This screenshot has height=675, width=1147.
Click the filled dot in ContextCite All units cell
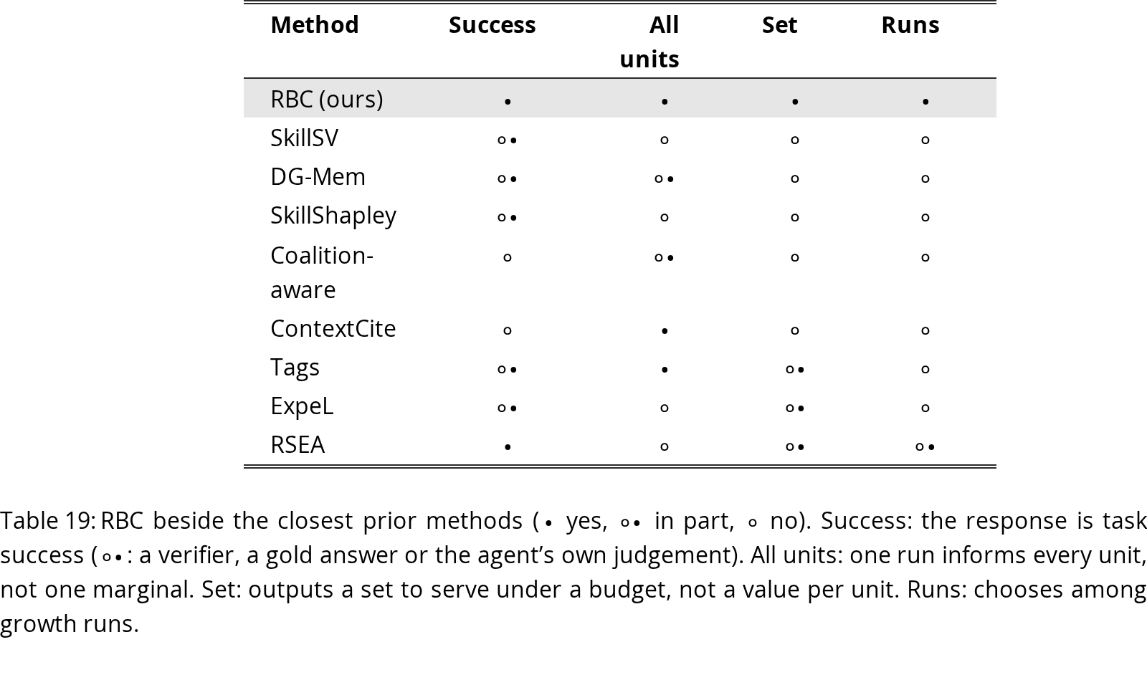pyautogui.click(x=665, y=331)
